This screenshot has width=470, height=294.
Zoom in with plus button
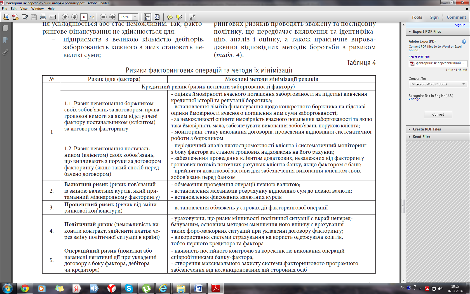point(112,17)
